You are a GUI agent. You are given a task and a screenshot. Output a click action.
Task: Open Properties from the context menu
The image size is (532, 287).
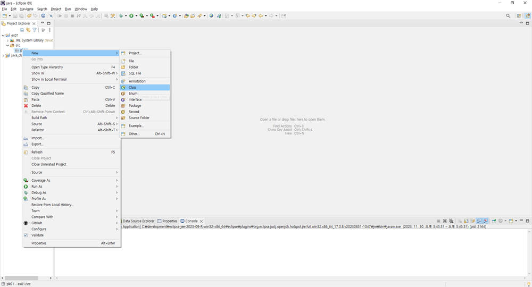[72, 243]
